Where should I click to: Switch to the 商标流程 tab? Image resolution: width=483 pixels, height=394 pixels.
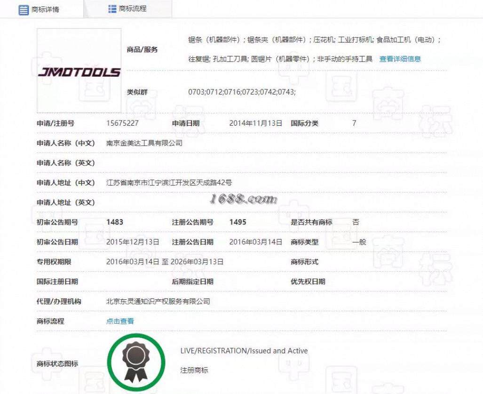click(127, 8)
